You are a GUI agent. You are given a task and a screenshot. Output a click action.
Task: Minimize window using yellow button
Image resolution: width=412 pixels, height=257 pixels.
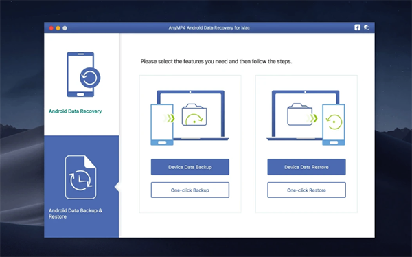[58, 28]
